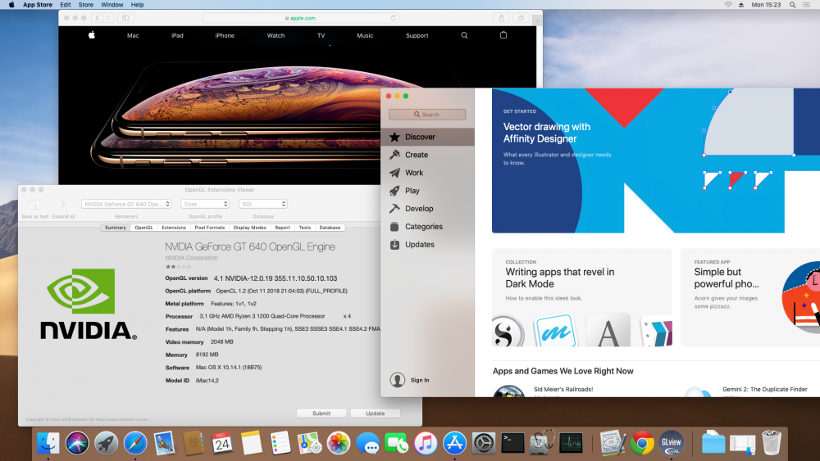Image resolution: width=820 pixels, height=461 pixels.
Task: Browse Categories in the App Store sidebar
Action: click(427, 227)
